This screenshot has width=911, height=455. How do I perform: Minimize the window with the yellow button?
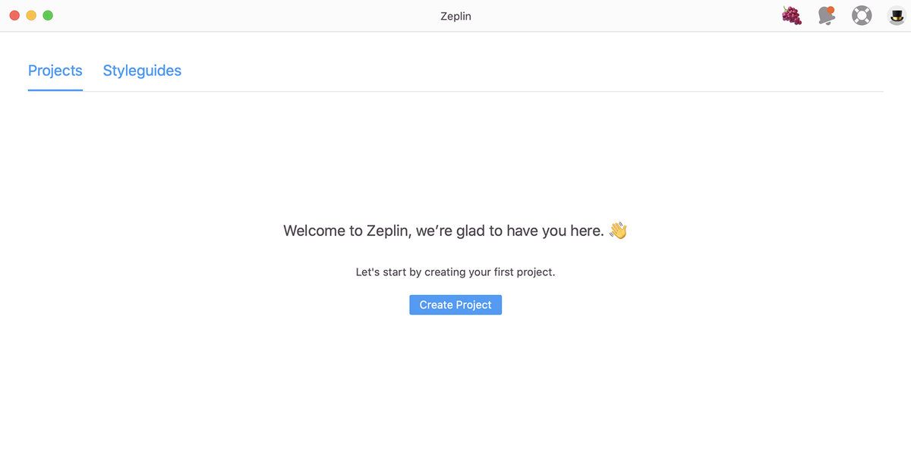point(31,15)
